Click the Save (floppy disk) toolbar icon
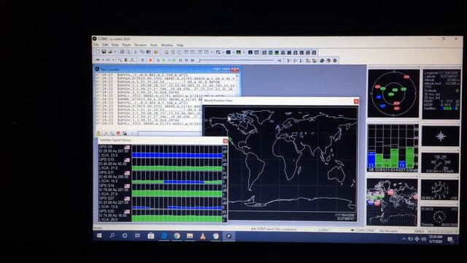The width and height of the screenshot is (467, 263). 104,52
